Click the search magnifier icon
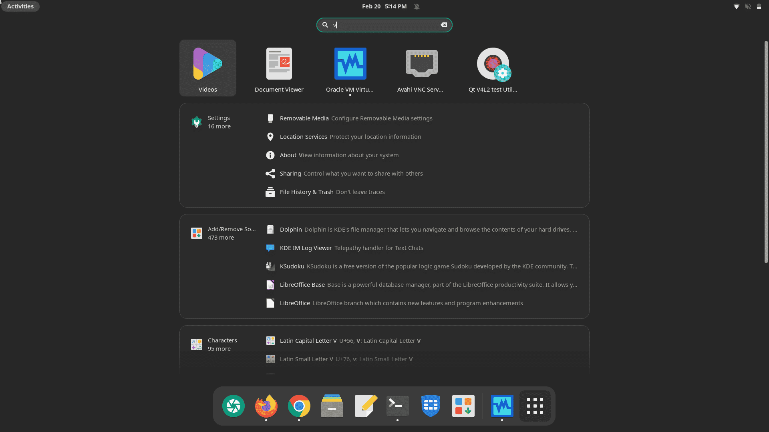This screenshot has height=432, width=769. click(x=325, y=25)
